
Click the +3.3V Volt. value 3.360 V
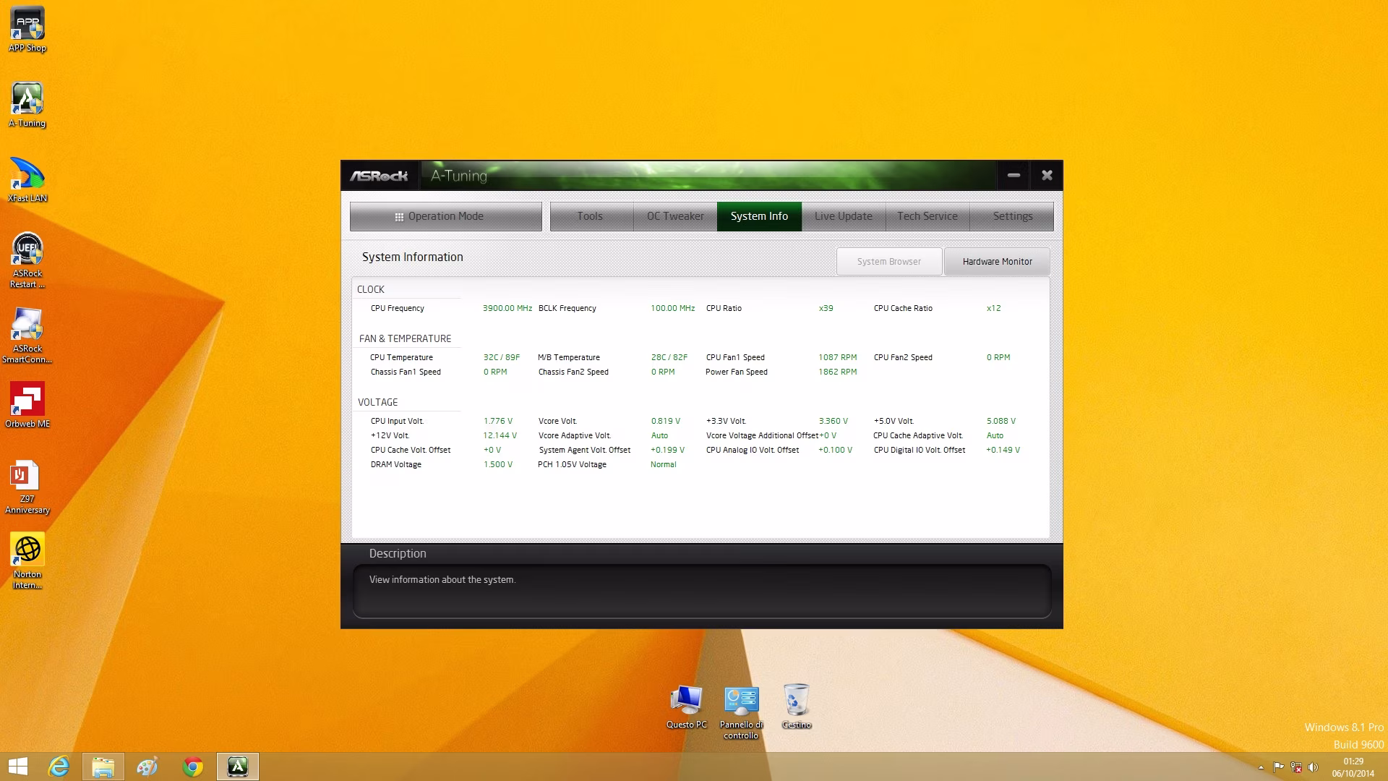(834, 421)
